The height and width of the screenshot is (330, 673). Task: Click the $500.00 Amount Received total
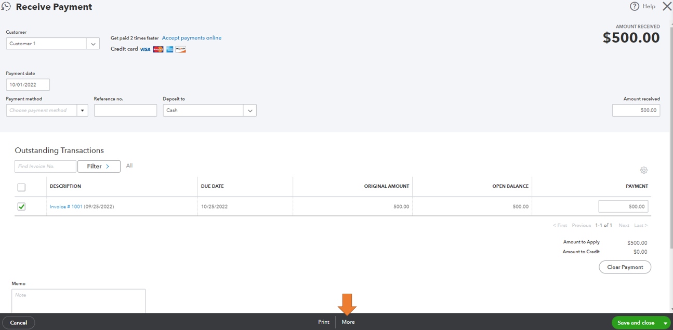pos(631,37)
